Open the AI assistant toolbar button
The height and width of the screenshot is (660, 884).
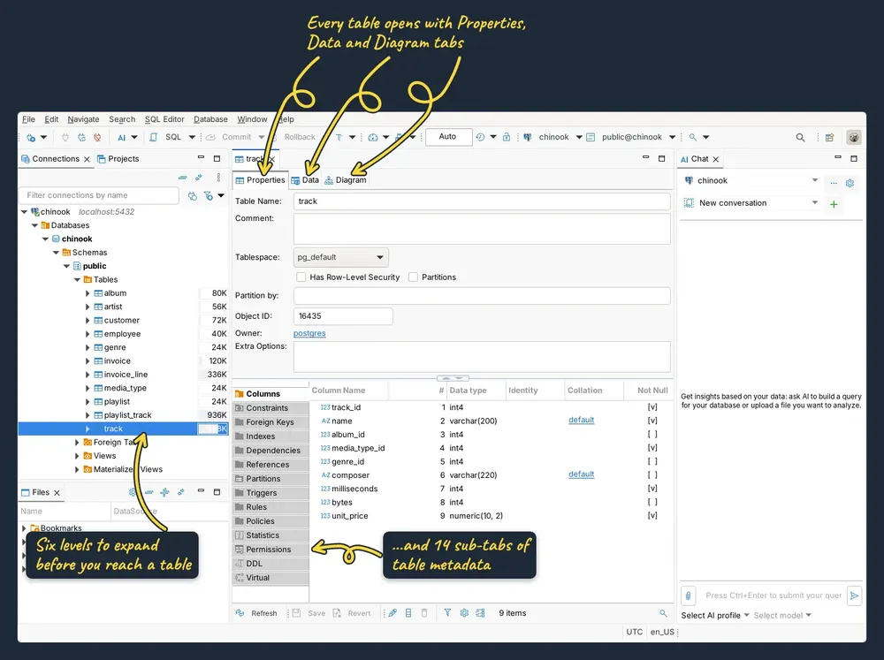pyautogui.click(x=122, y=137)
